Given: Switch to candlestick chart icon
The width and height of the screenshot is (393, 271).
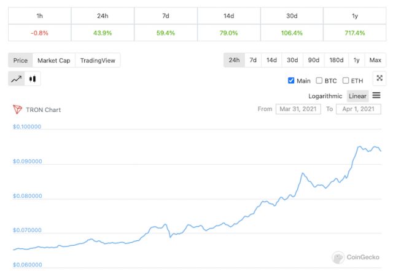Looking at the screenshot, I should 33,79.
